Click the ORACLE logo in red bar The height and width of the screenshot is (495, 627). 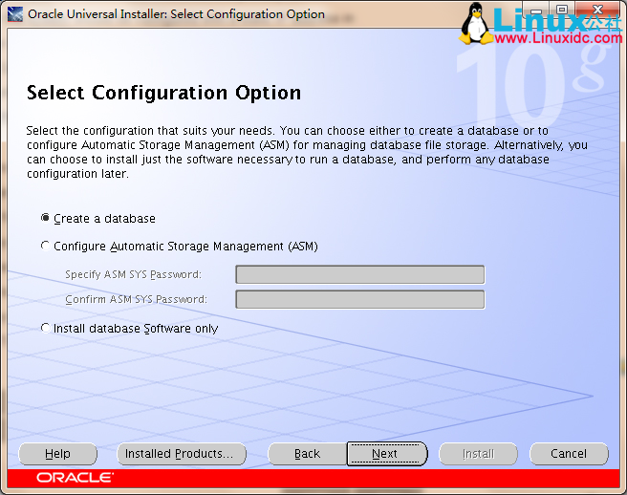(75, 478)
